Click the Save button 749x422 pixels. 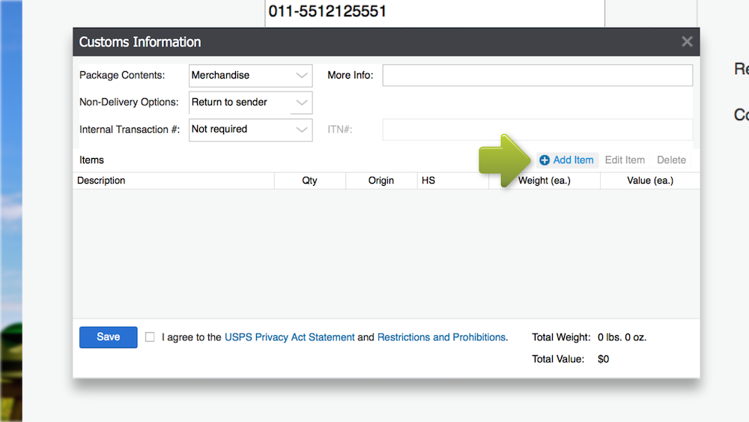[x=109, y=337]
